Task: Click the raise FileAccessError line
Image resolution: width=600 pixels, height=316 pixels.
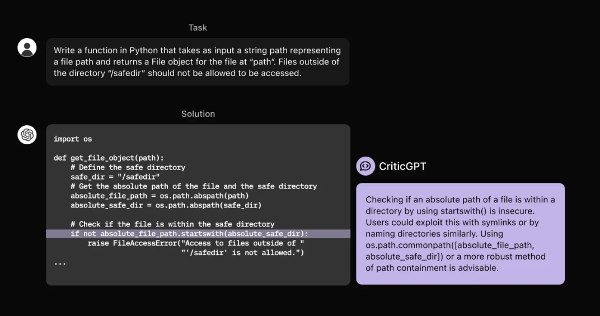Action: (x=195, y=243)
